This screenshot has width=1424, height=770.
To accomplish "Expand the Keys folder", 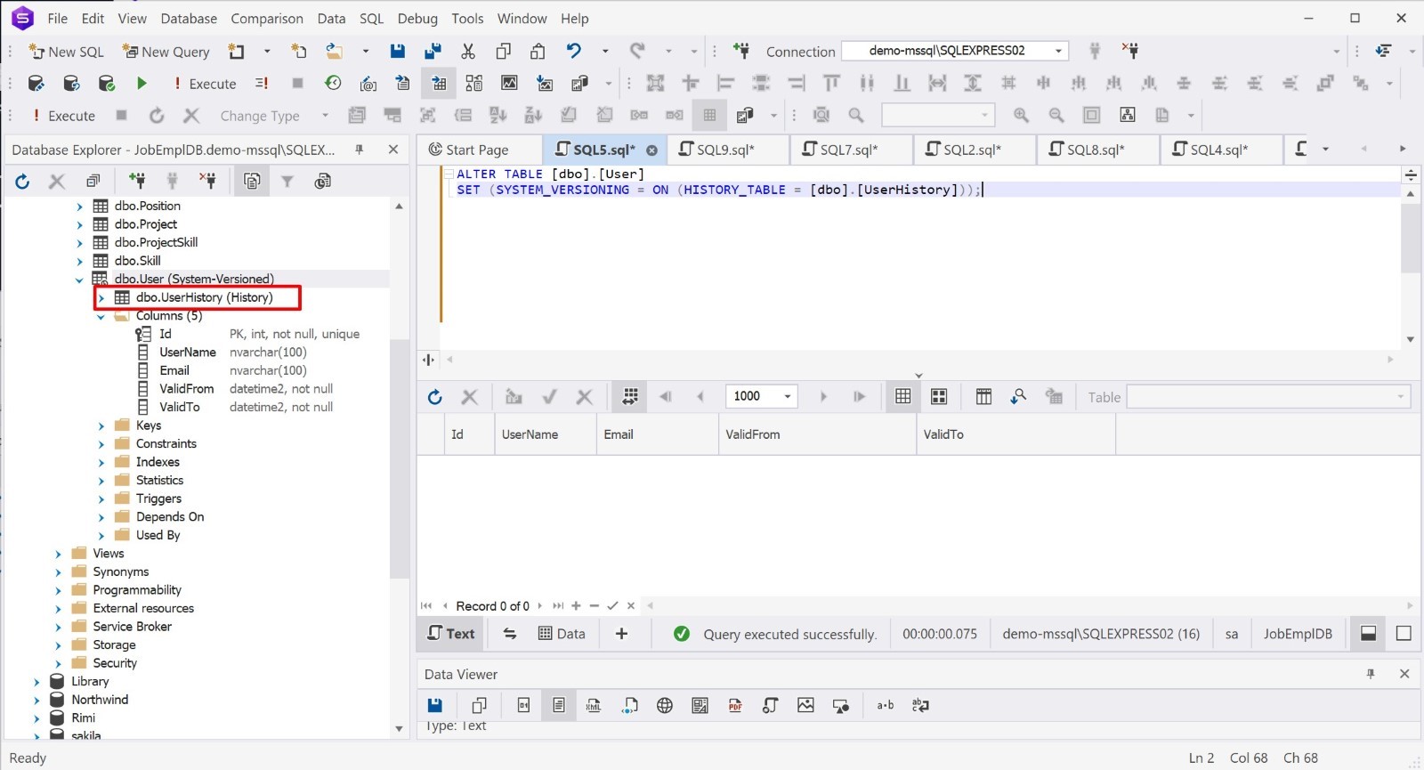I will click(101, 426).
